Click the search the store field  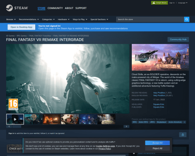pyautogui.click(x=150, y=19)
